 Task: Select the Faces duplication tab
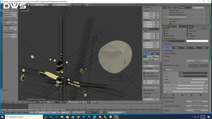195,48
